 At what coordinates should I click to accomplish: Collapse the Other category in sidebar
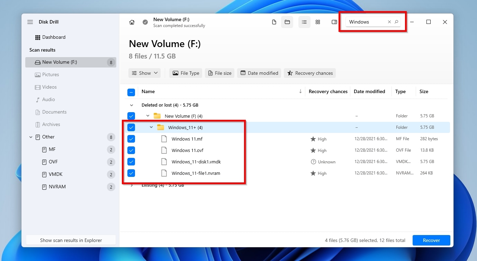(x=31, y=137)
